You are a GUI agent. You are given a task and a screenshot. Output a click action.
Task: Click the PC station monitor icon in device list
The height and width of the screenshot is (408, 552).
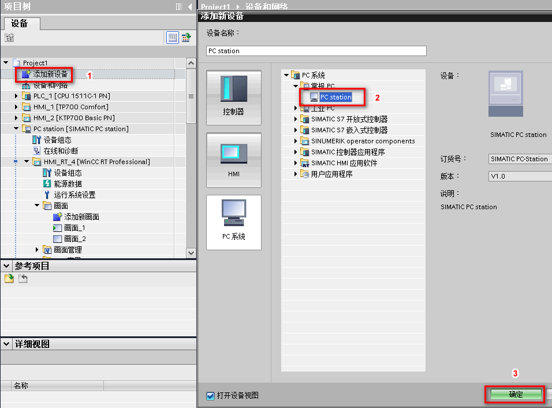coord(314,97)
